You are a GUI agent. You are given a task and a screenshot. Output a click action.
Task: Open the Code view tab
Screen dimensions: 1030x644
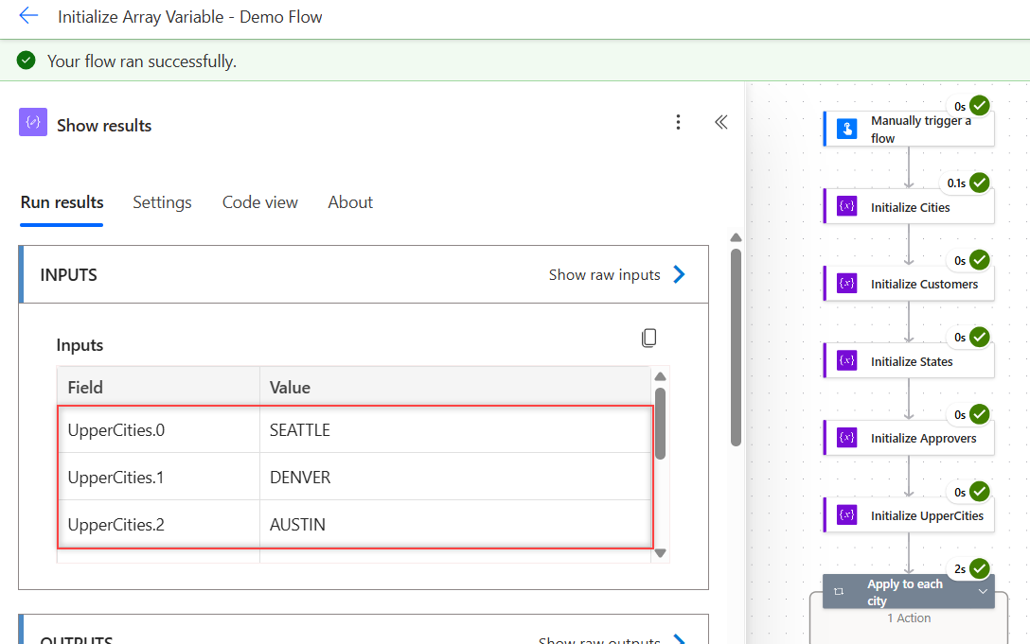(x=260, y=202)
